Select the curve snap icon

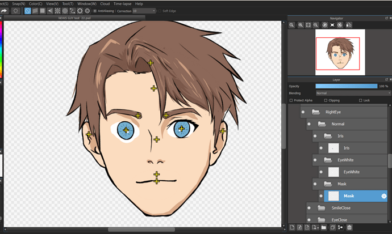(72, 11)
